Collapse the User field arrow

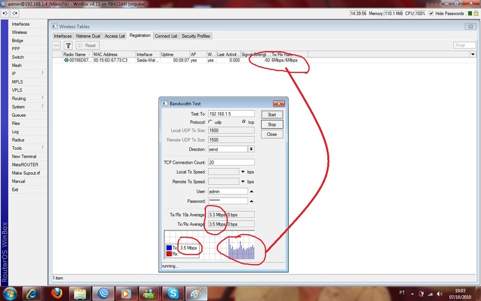pyautogui.click(x=251, y=191)
